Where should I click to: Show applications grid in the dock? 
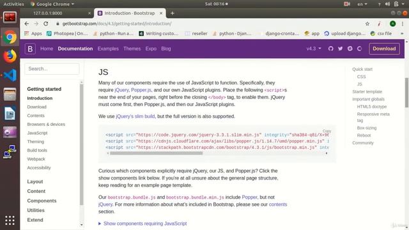pyautogui.click(x=10, y=220)
